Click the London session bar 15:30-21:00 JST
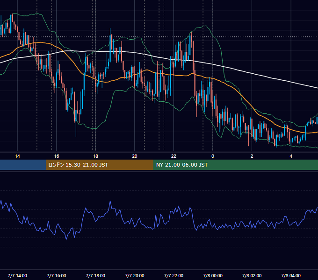 tap(99, 165)
